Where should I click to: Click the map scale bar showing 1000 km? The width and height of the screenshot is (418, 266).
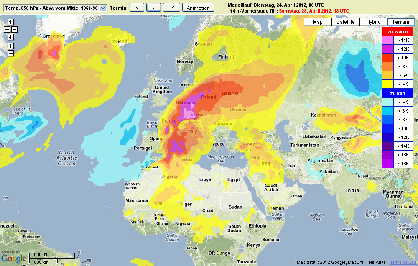tap(52, 258)
